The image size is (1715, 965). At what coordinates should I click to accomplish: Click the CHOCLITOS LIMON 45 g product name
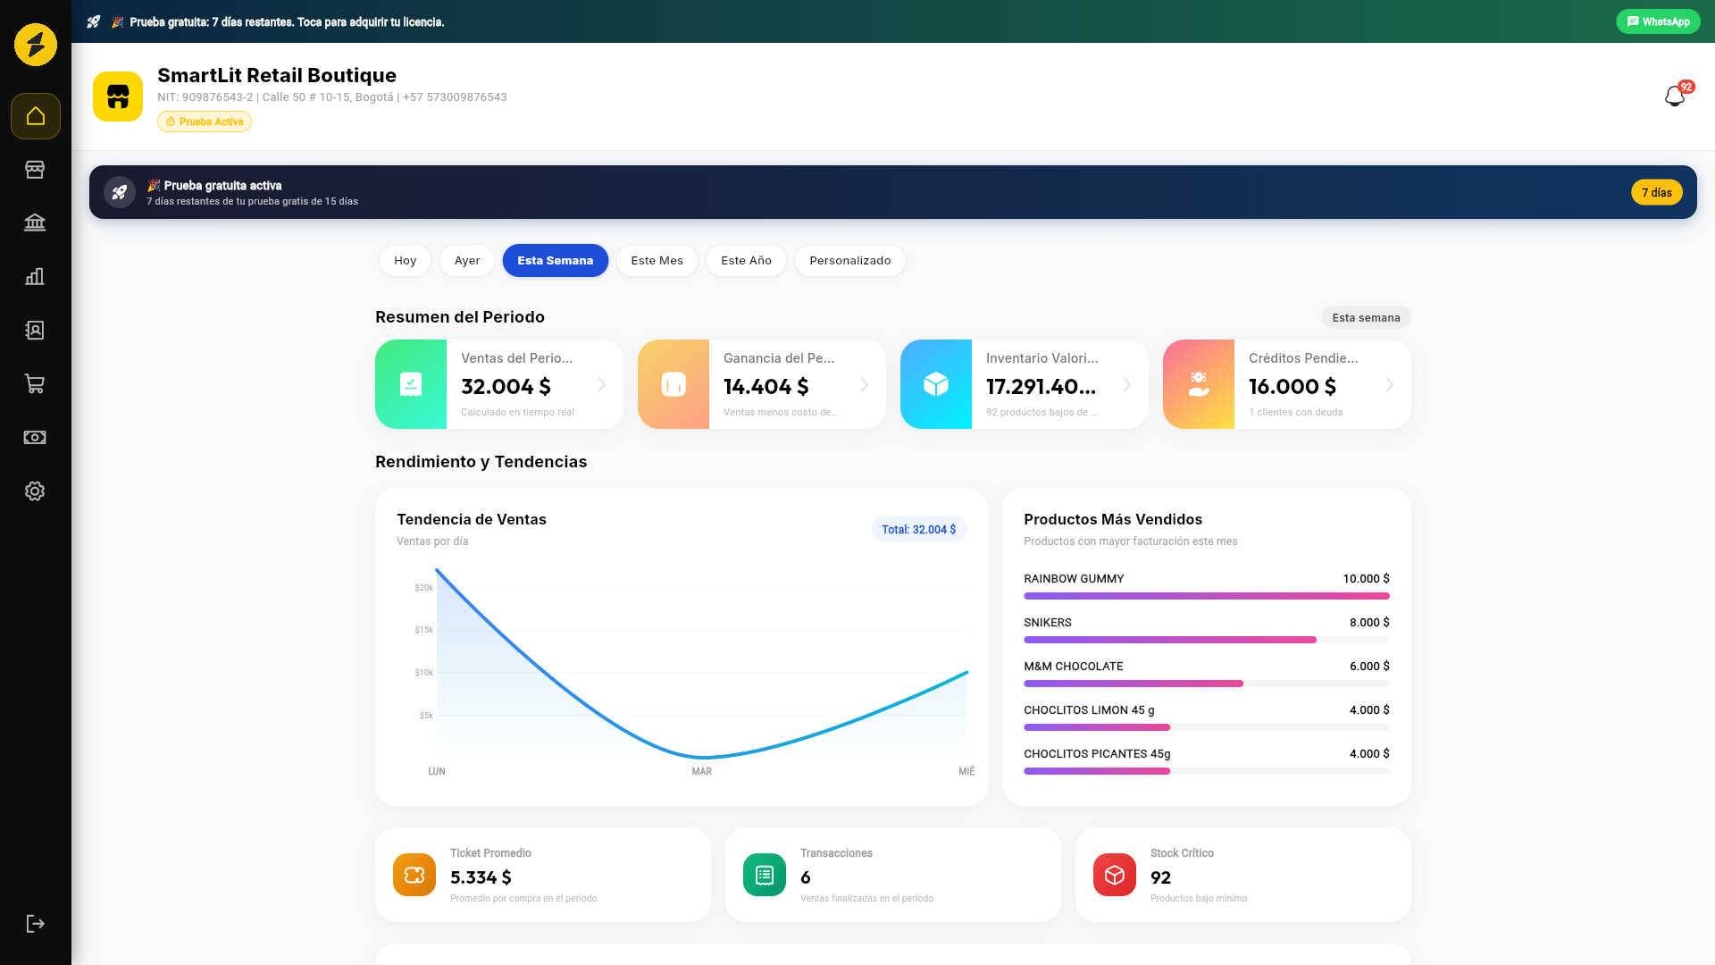1089,709
